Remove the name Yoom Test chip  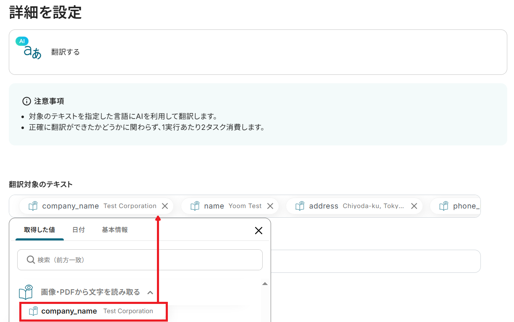click(x=270, y=206)
